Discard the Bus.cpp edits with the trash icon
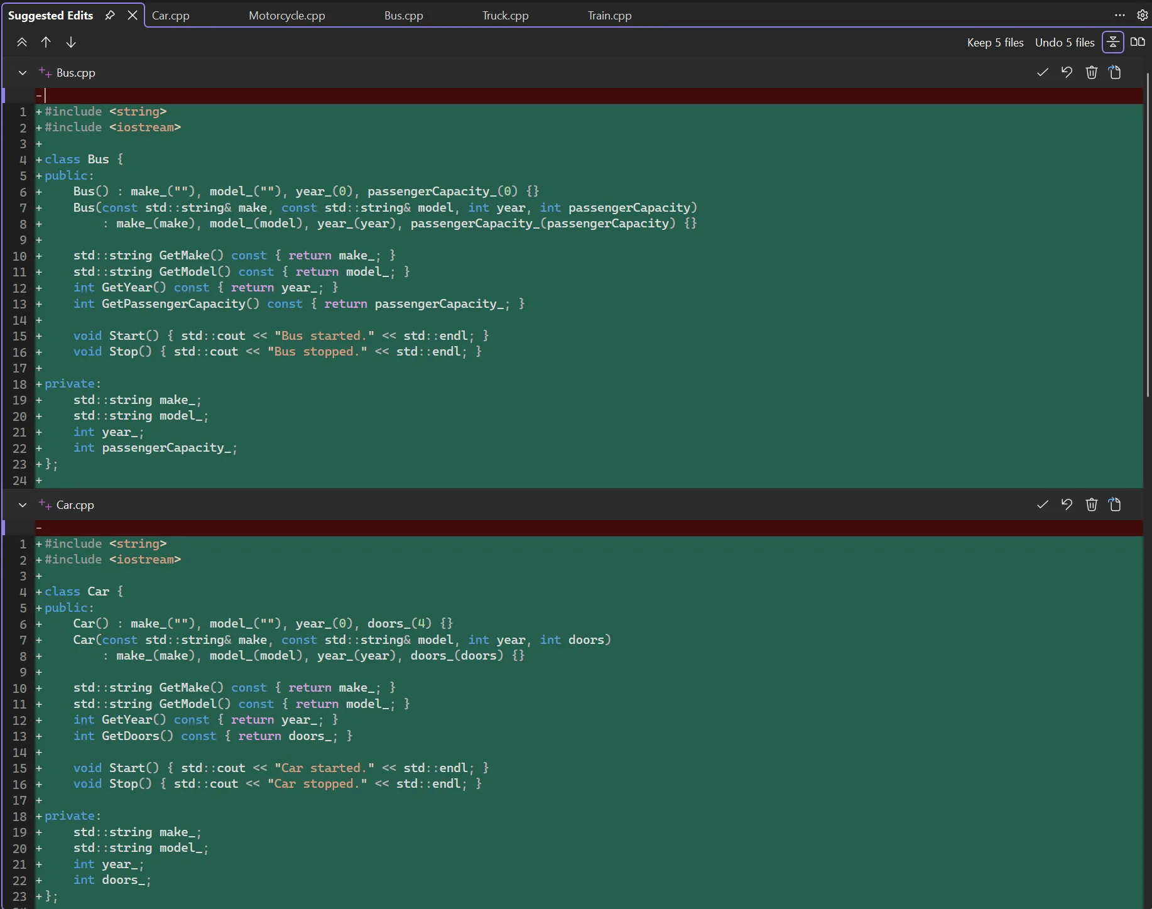 pyautogui.click(x=1092, y=72)
